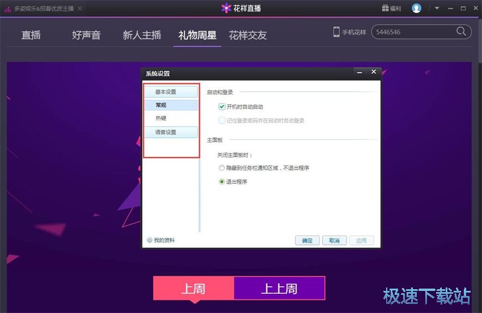Close the 系统设置 dialog

[x=374, y=71]
